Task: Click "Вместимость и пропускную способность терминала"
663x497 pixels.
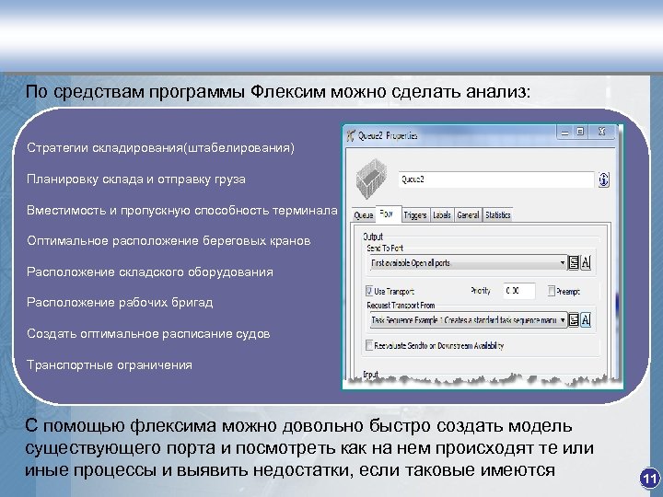Action: (182, 210)
